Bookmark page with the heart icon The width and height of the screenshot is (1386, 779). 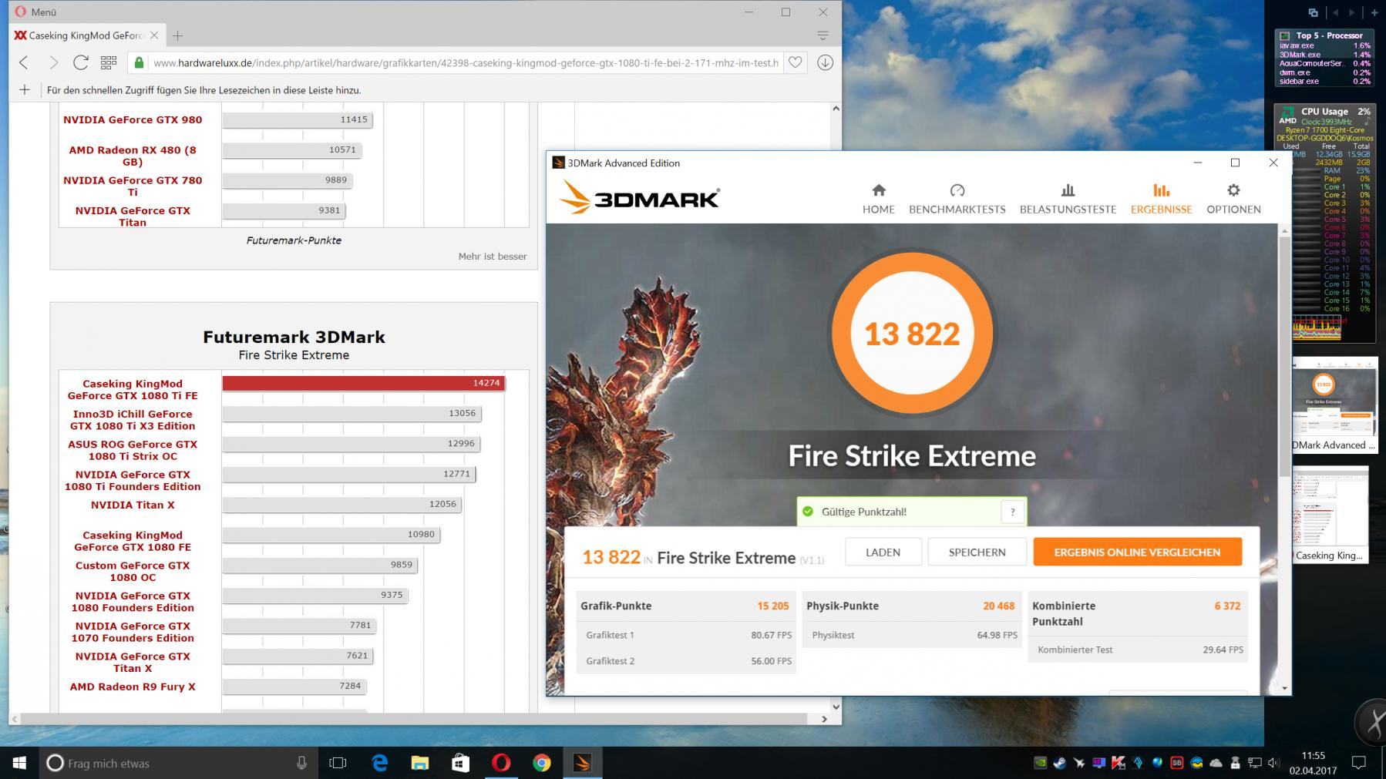tap(796, 62)
